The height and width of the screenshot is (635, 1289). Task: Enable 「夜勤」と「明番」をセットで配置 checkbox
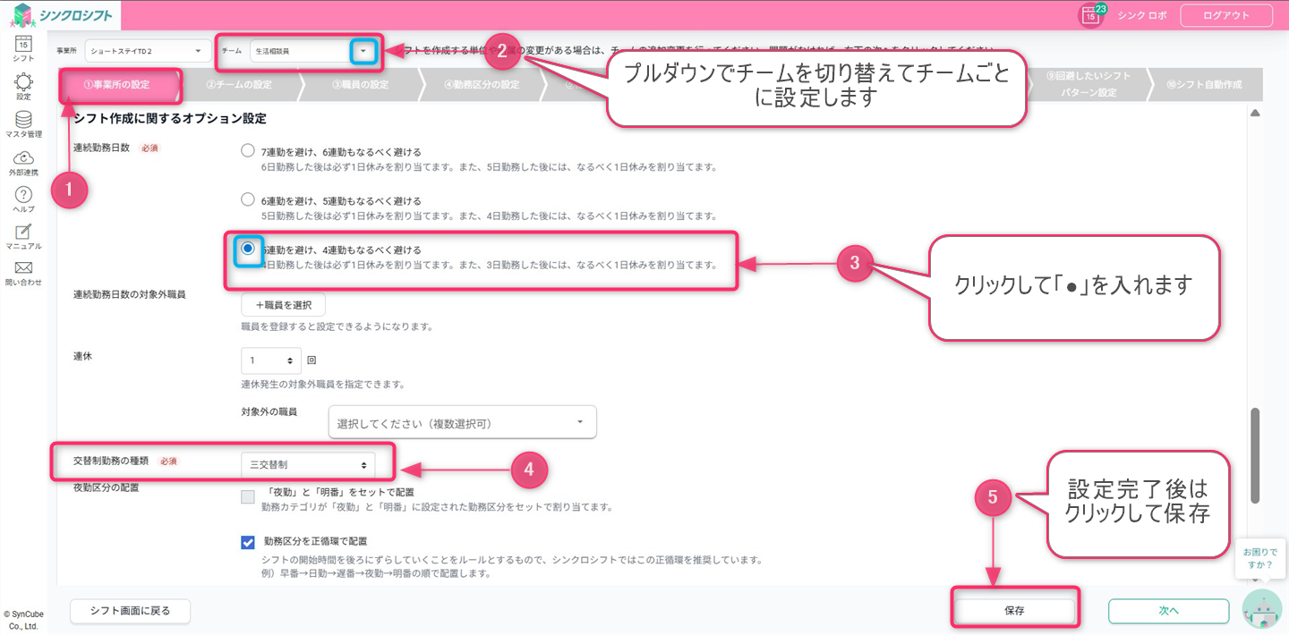pyautogui.click(x=248, y=497)
